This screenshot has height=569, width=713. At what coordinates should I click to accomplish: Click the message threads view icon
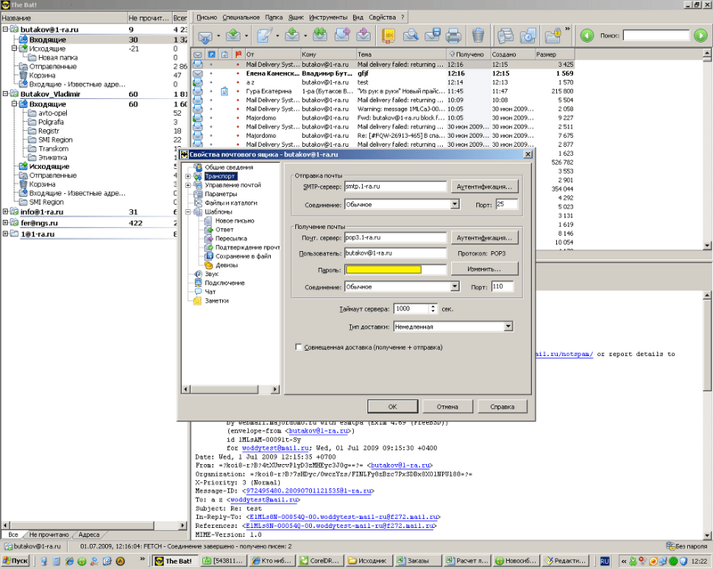click(505, 36)
